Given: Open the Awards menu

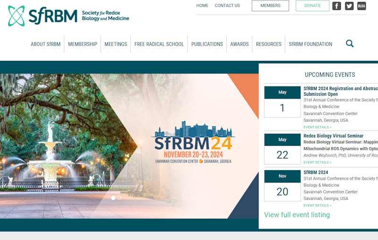Looking at the screenshot, I should pyautogui.click(x=240, y=44).
